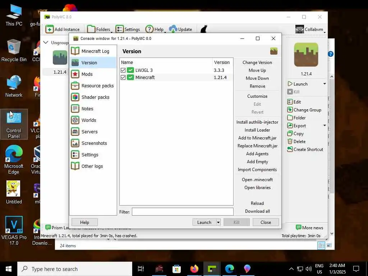Open the Launch dropdown arrow in right panel
Viewport: 368px width, 276px height.
325,84
